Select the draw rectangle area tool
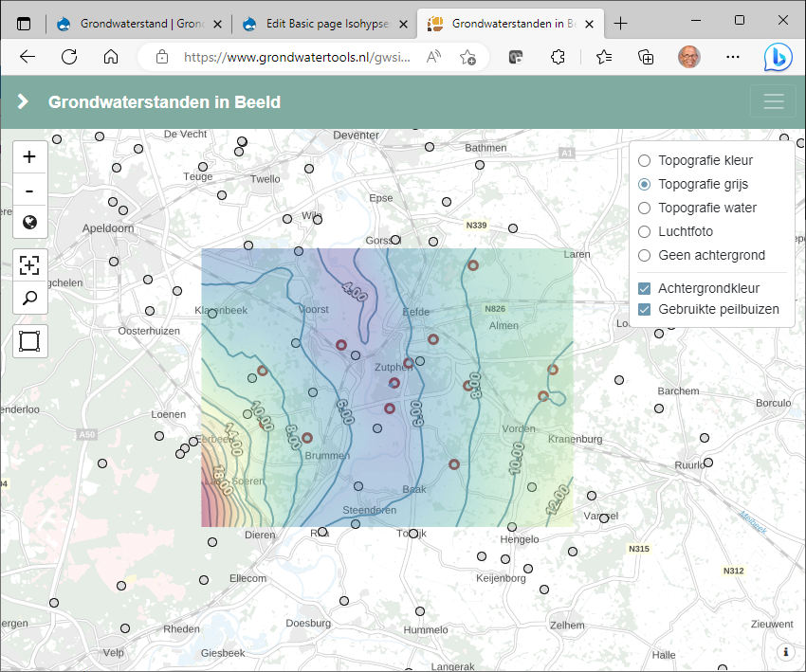The image size is (806, 672). (29, 341)
